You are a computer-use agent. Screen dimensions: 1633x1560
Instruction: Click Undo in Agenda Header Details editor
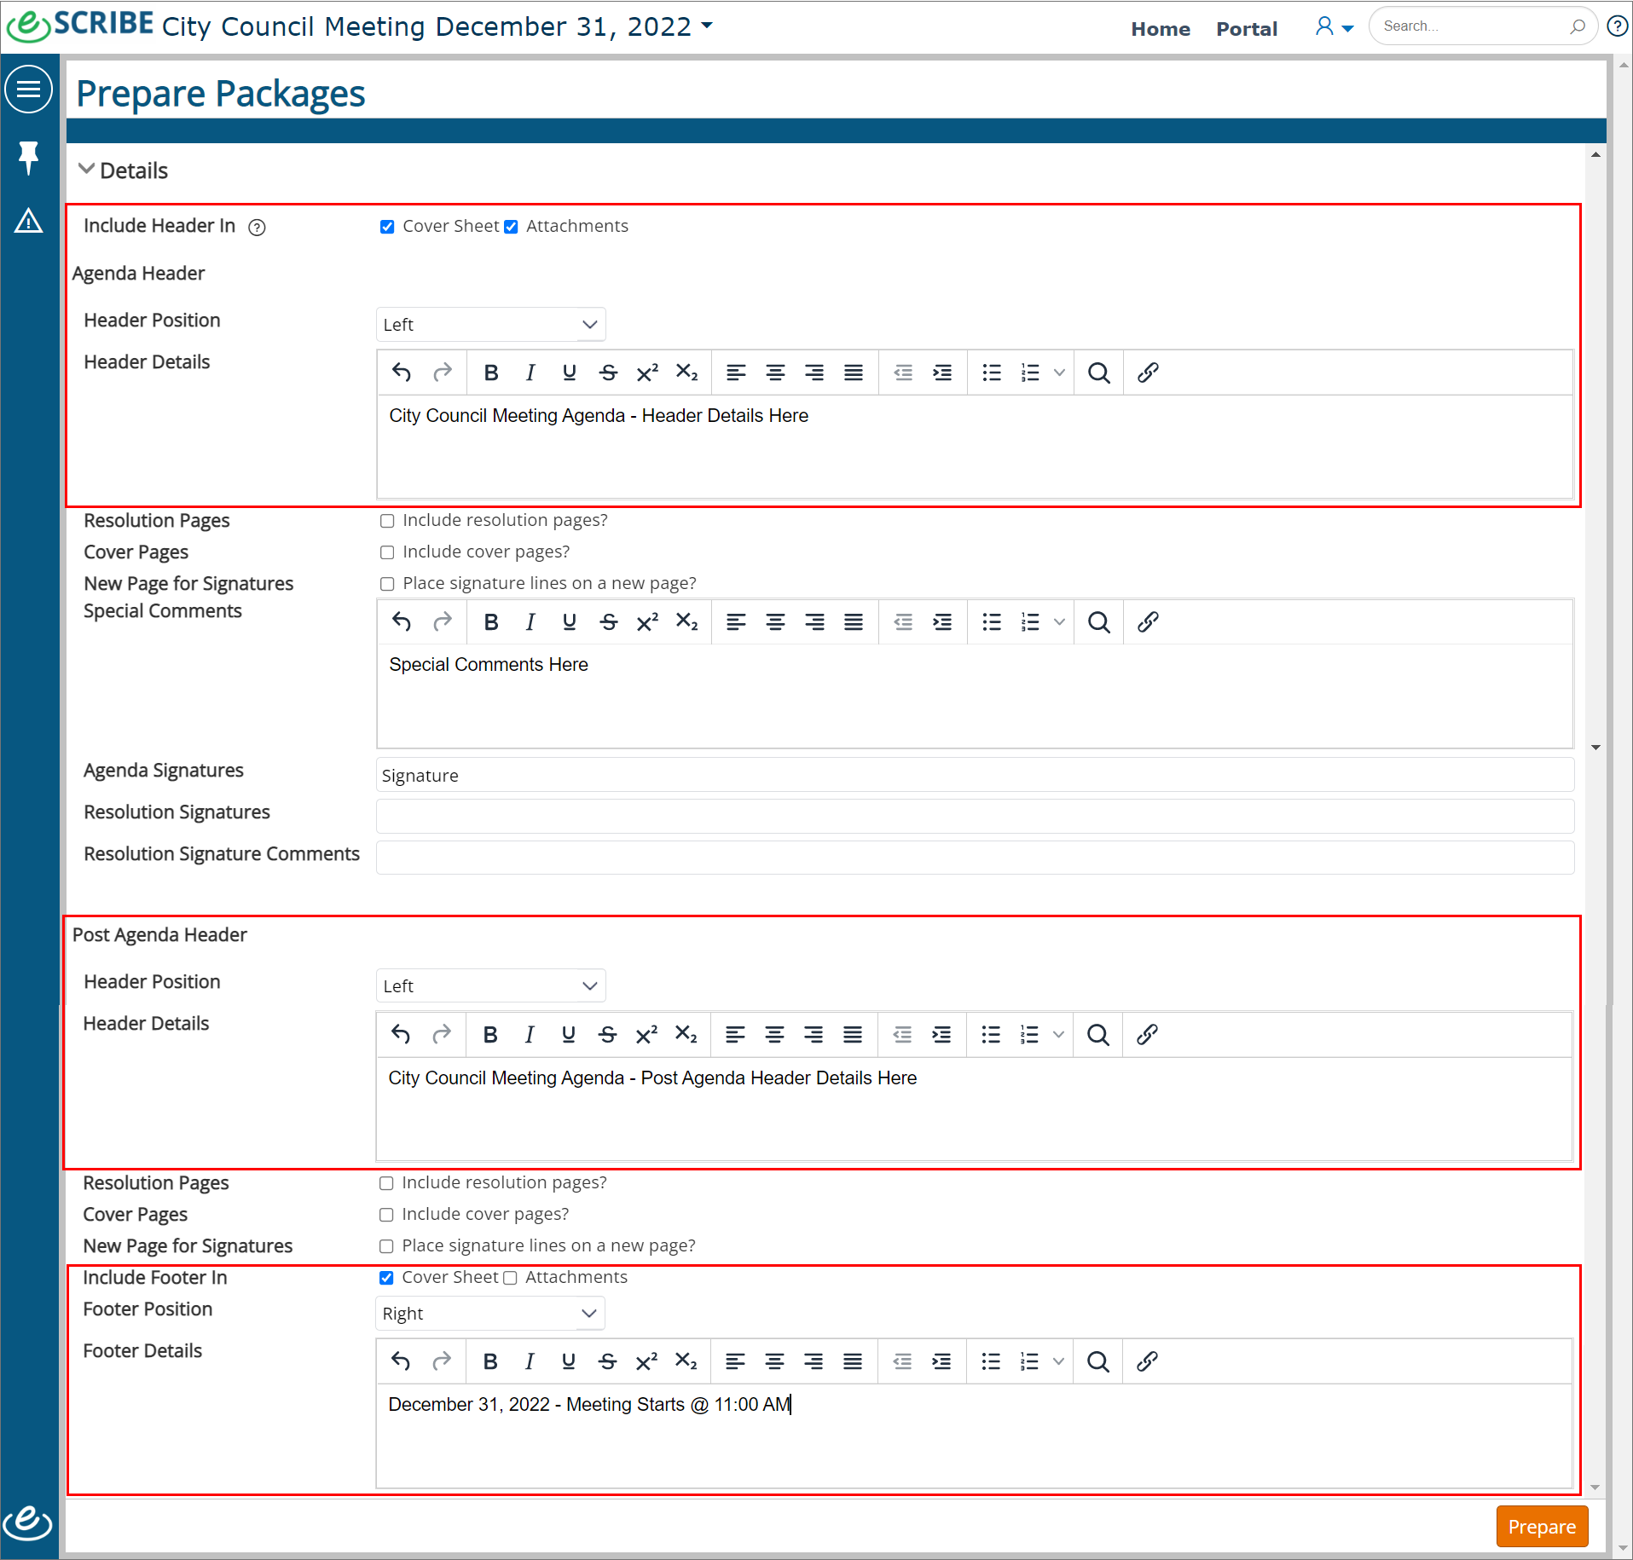click(x=402, y=373)
